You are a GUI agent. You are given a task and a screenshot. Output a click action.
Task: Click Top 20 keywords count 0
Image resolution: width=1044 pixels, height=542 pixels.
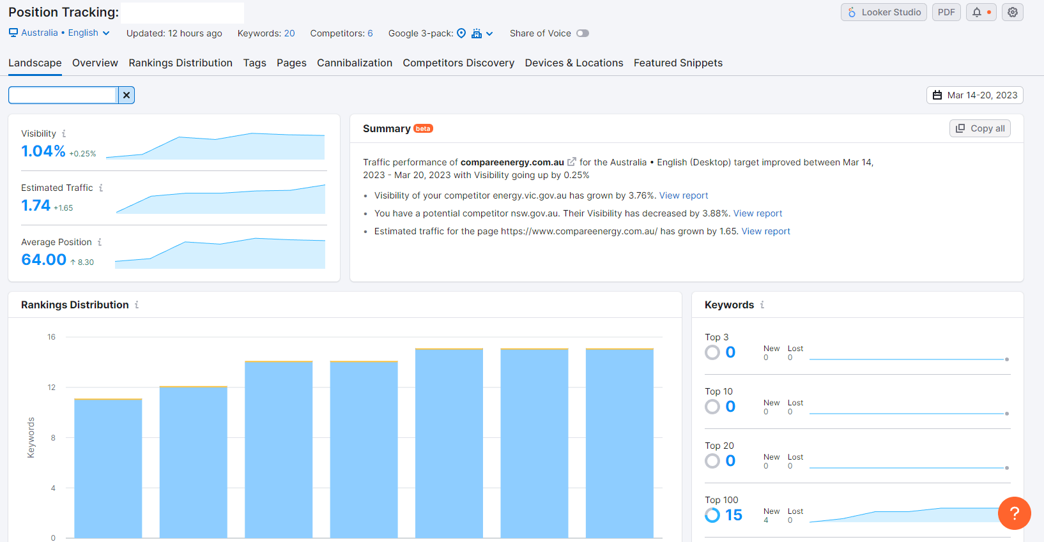coord(730,461)
